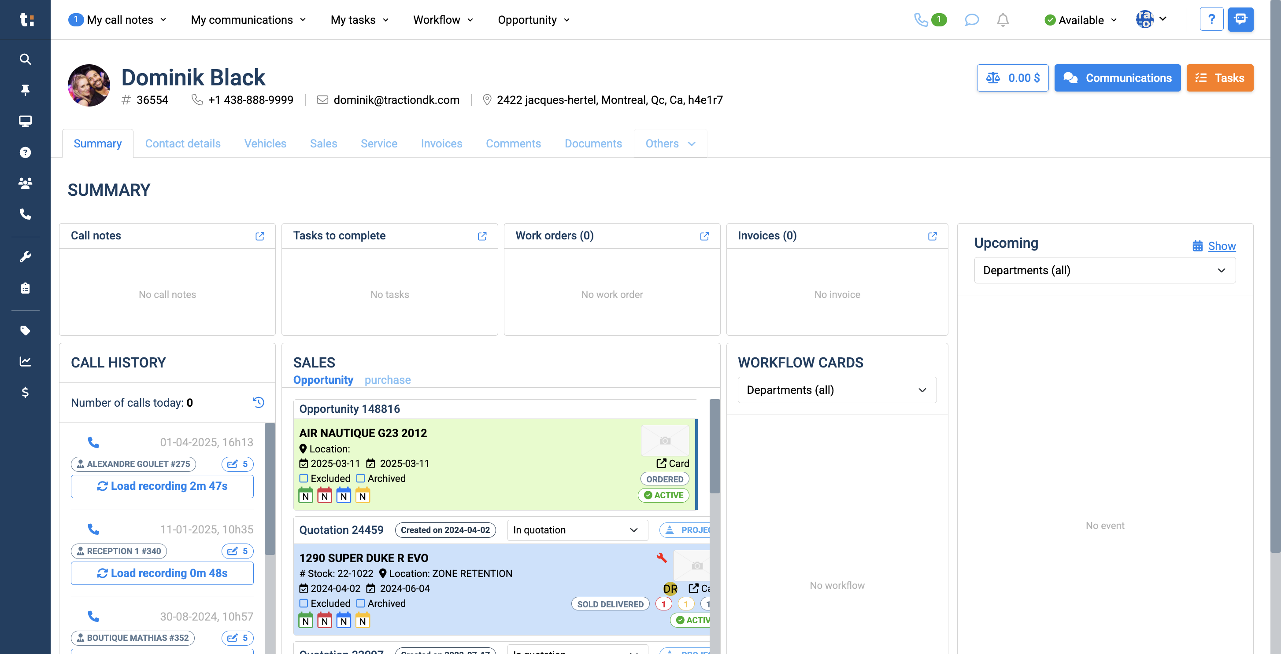Click the wrench icon in sidebar
Screen dimensions: 1281x654
tap(25, 257)
